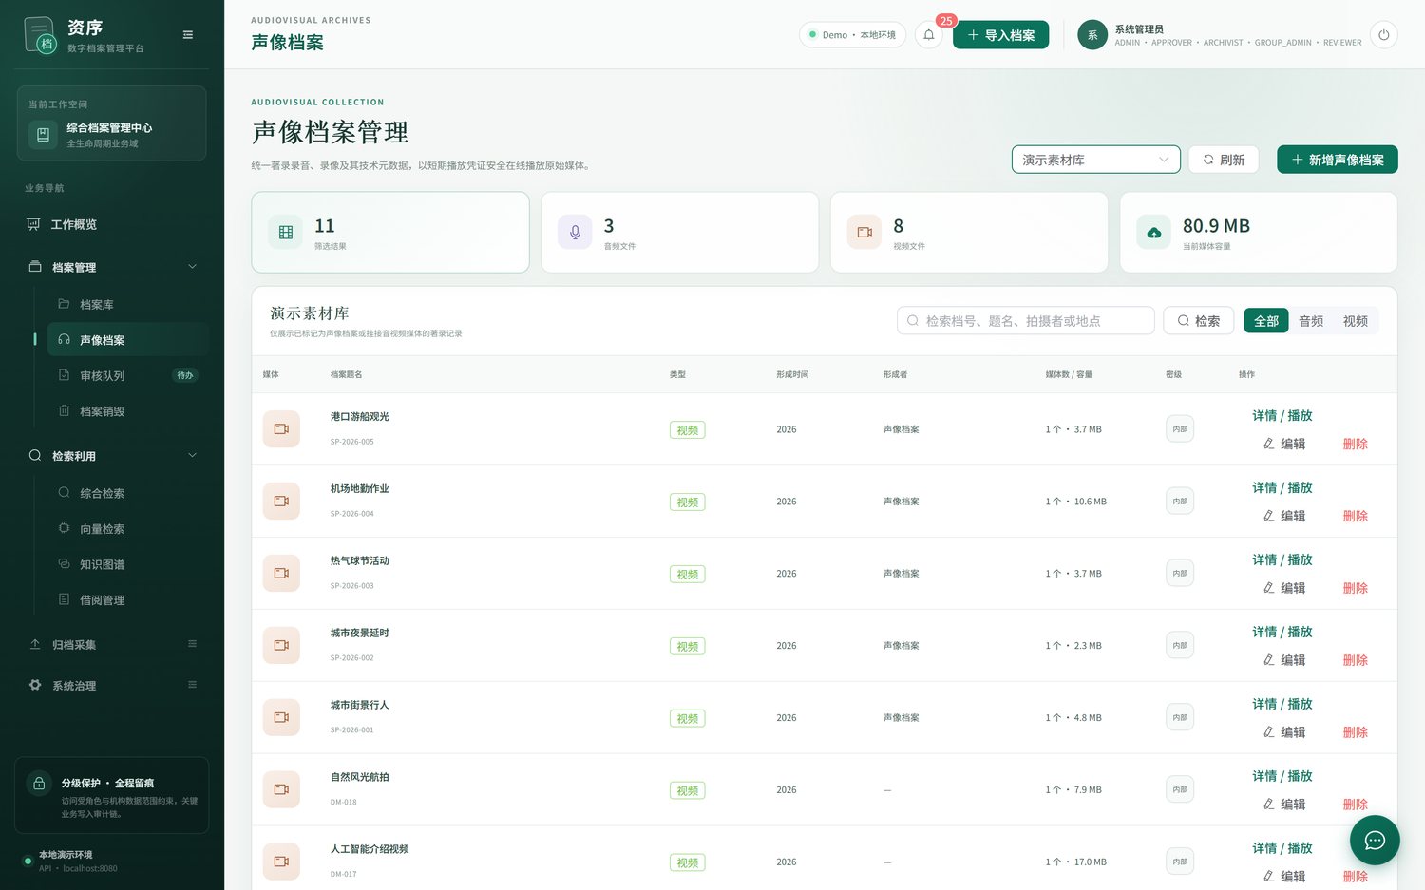The height and width of the screenshot is (890, 1425).
Task: Click the 归档采集 list icon on right
Action: coord(193,644)
